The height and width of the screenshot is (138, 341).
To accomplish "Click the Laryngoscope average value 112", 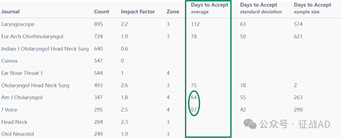I will [x=195, y=24].
